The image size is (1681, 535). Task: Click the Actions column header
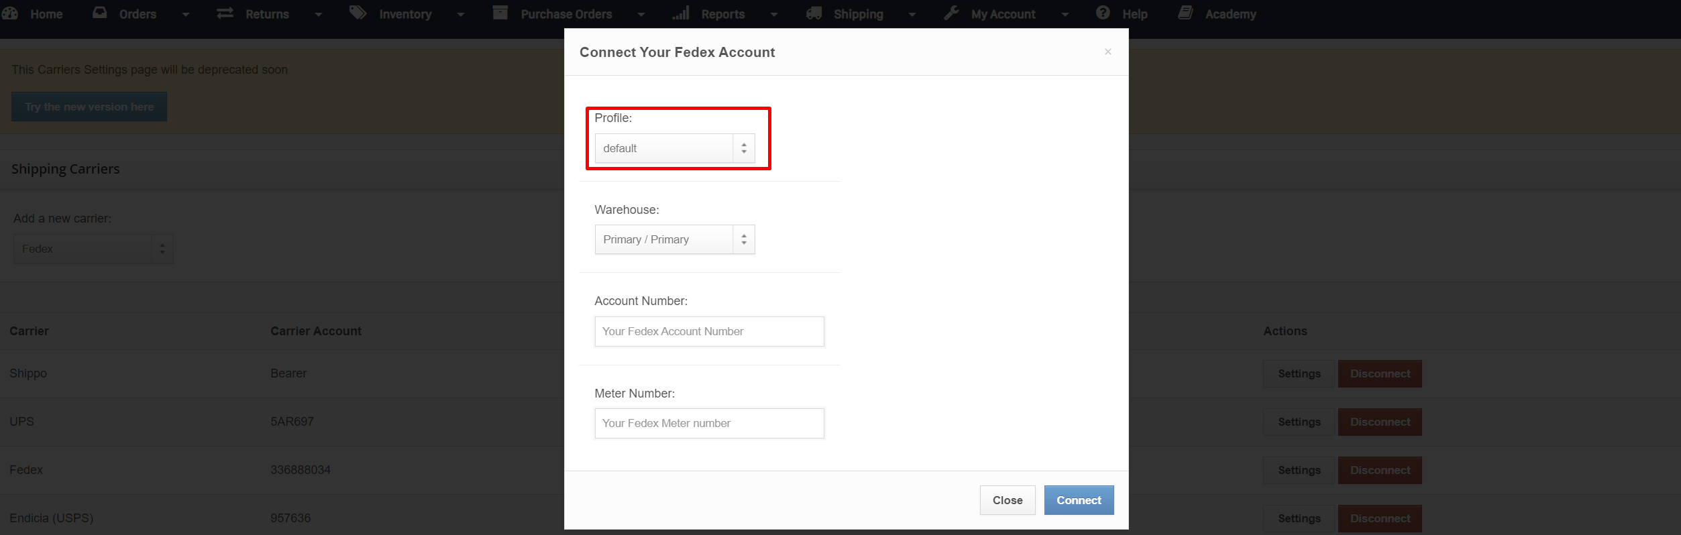coord(1285,331)
